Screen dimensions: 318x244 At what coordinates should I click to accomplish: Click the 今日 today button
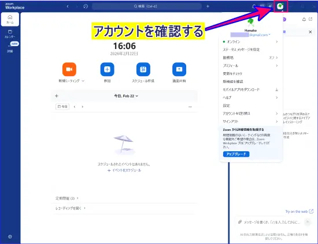pyautogui.click(x=62, y=107)
